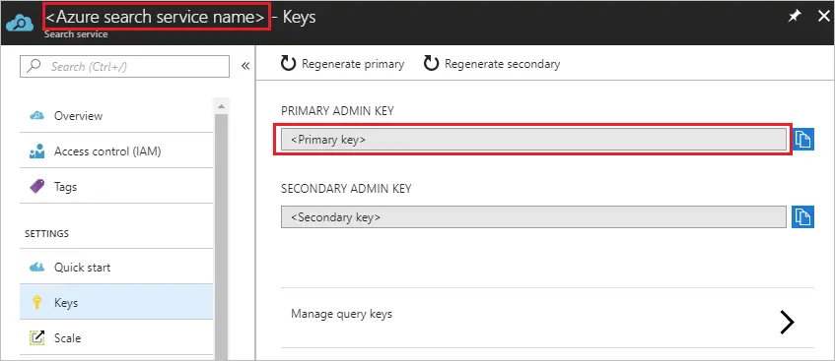Pin the Keys blade with pin icon
This screenshot has height=361, width=835.
click(794, 17)
